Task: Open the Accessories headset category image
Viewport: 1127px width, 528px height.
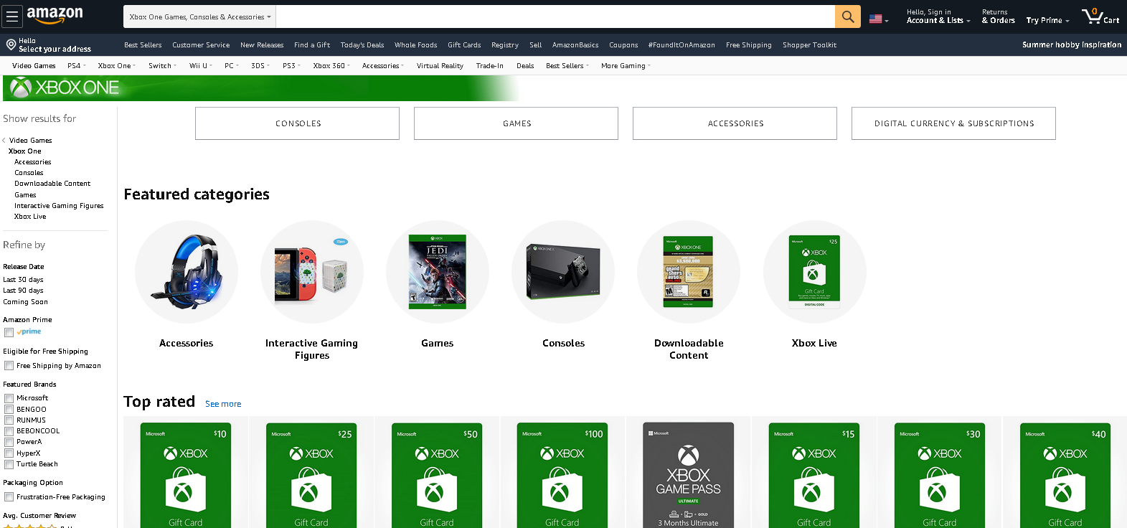Action: coord(187,272)
